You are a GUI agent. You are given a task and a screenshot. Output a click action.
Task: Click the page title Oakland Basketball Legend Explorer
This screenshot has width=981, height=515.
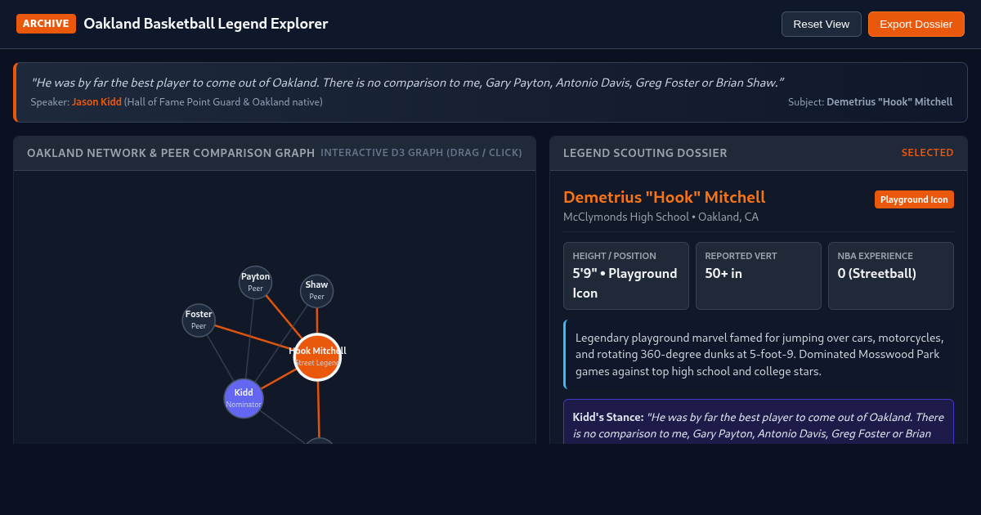[206, 24]
